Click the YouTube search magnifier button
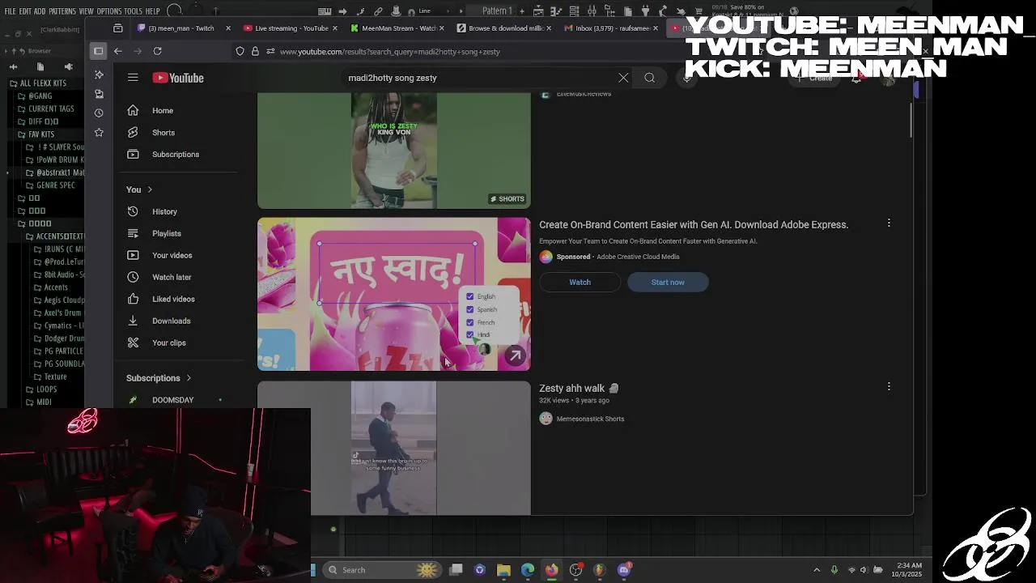Screen dimensions: 1036x583 coord(649,78)
